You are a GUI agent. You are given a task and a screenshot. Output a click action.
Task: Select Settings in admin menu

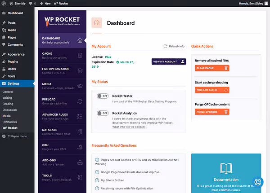coord(17,83)
